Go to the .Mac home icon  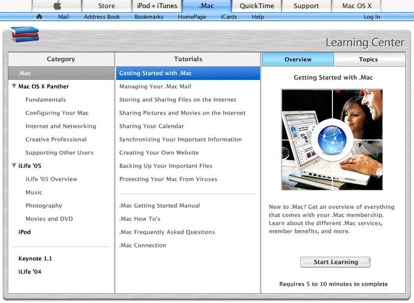tap(39, 17)
